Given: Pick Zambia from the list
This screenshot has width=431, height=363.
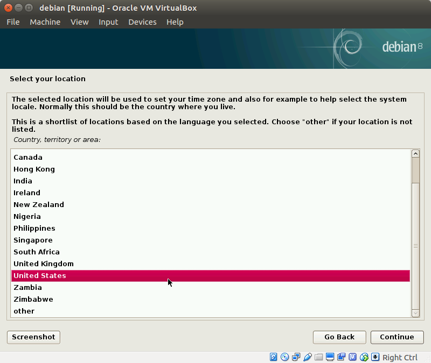Looking at the screenshot, I should pos(211,287).
